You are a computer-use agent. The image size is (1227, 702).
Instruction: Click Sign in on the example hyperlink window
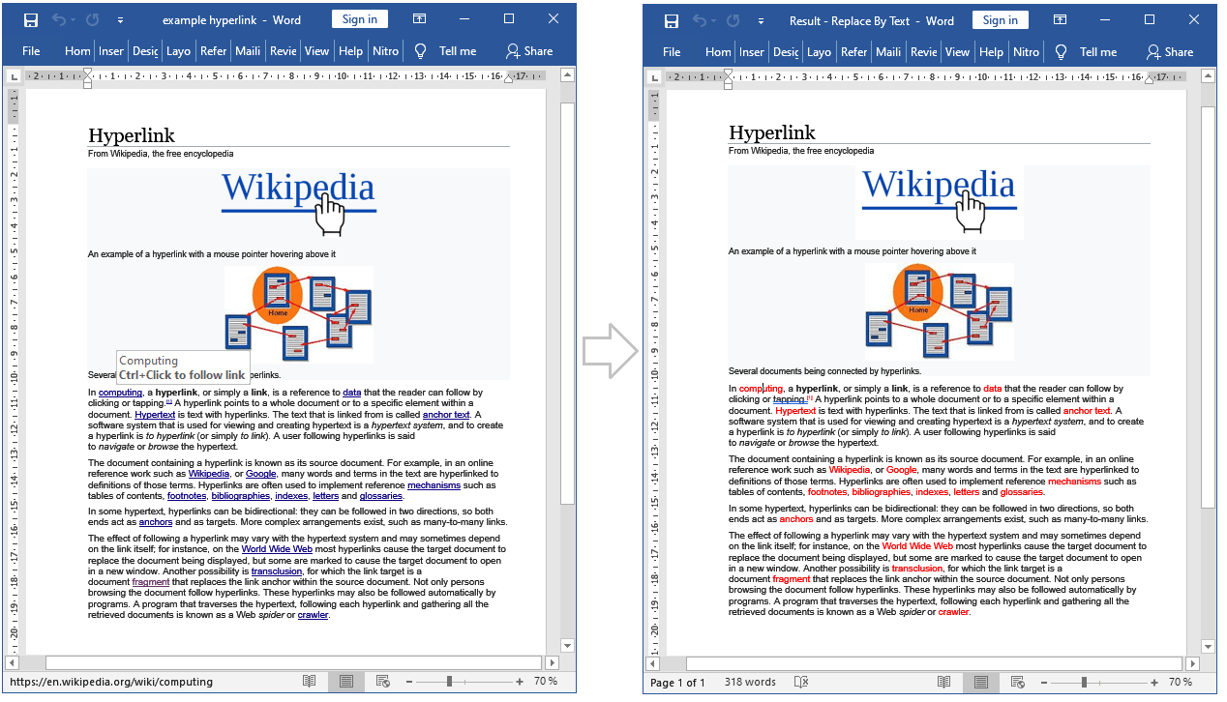359,19
